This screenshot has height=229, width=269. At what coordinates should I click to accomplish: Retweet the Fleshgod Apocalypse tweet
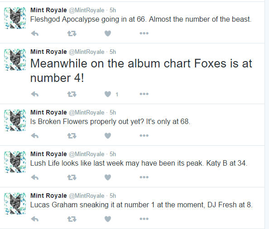click(72, 33)
